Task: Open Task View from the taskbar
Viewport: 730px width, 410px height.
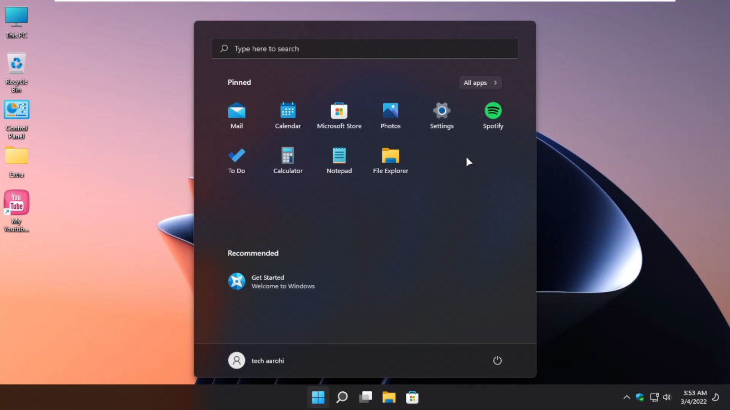Action: 365,397
